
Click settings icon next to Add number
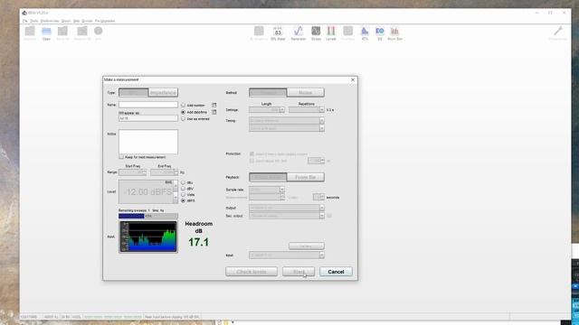click(214, 105)
